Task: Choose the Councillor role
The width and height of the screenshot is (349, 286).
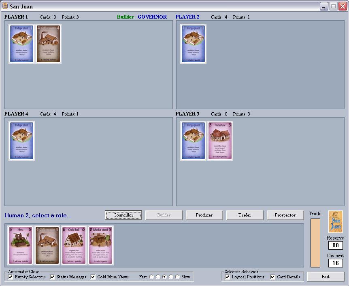Action: tap(123, 215)
